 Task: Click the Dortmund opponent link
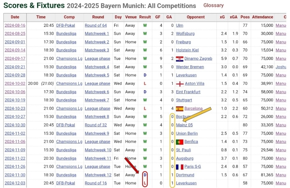pyautogui.click(x=185, y=175)
